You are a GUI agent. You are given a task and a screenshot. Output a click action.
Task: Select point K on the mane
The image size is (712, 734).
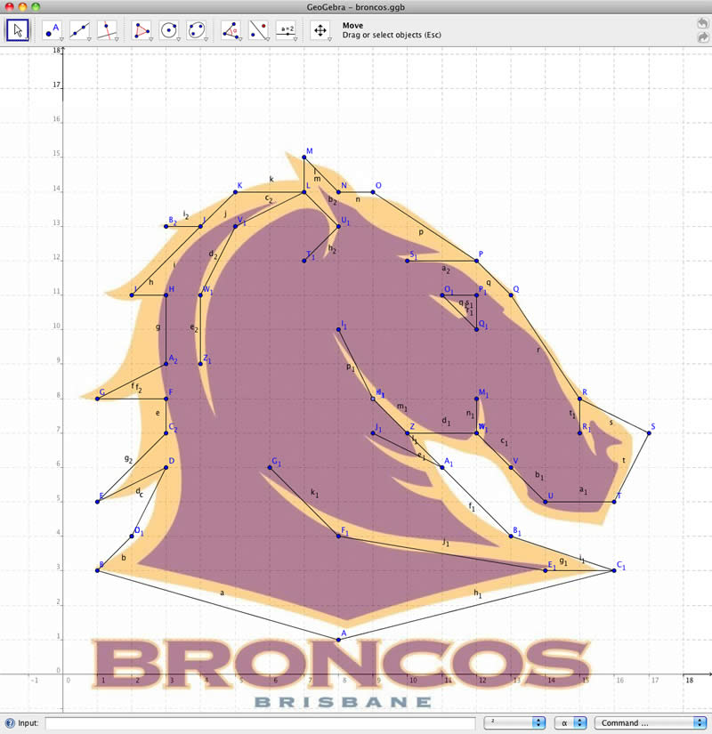[x=235, y=192]
